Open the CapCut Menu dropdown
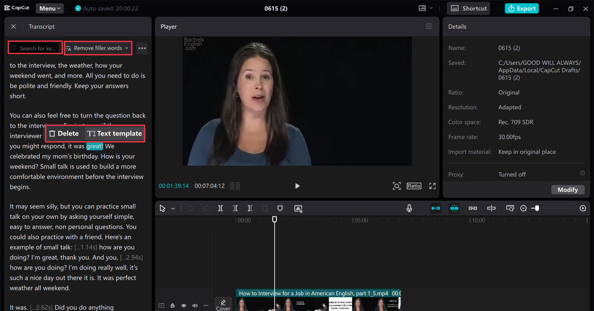The height and width of the screenshot is (311, 594). (50, 8)
